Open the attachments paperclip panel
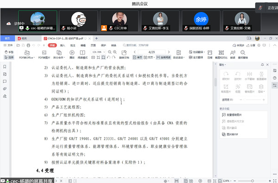Image resolution: width=278 pixels, height=183 pixels. (x=5, y=88)
